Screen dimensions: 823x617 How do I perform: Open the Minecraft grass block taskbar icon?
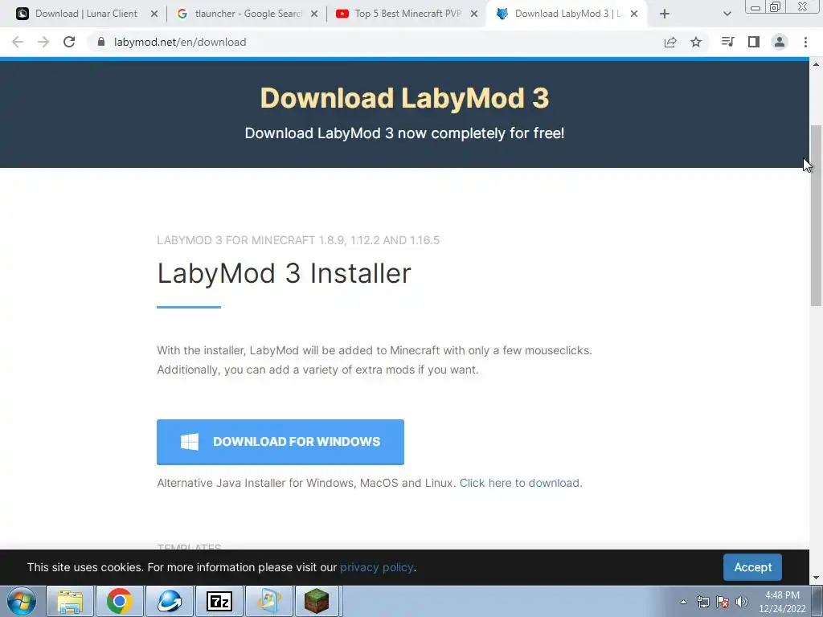(317, 601)
